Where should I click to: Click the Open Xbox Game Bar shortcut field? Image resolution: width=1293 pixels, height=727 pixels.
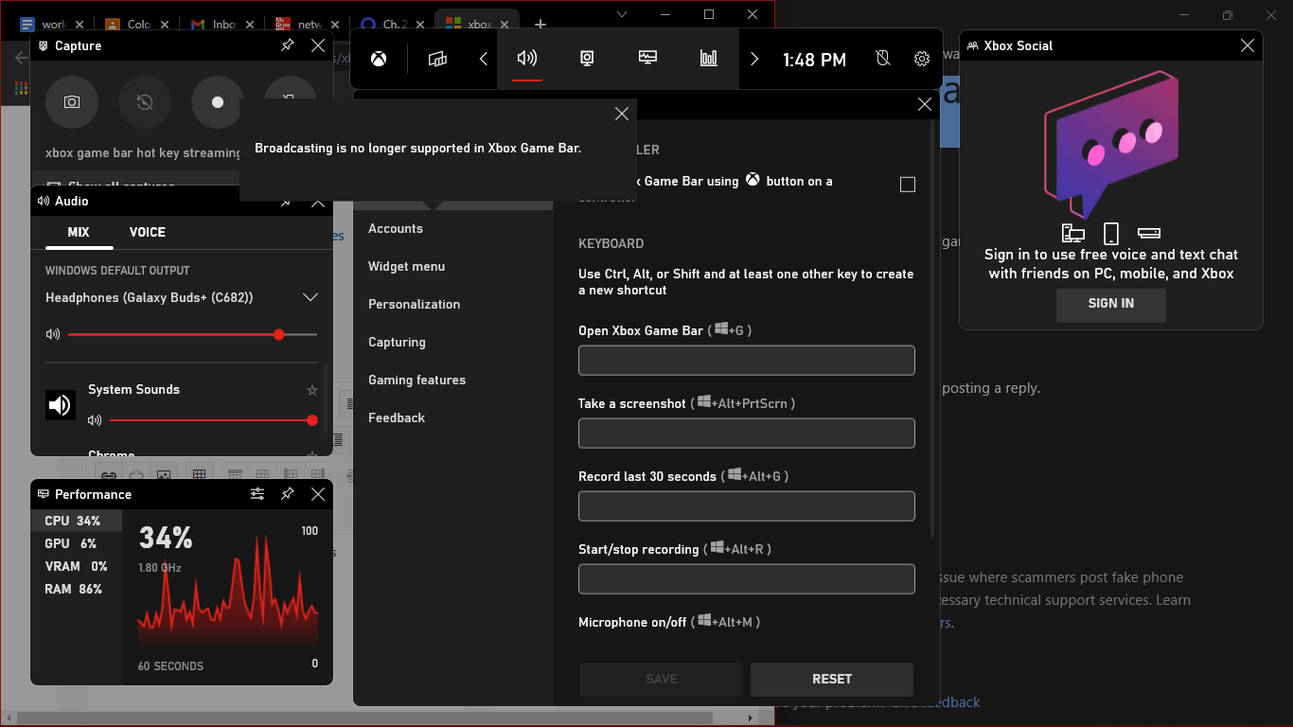click(x=747, y=360)
